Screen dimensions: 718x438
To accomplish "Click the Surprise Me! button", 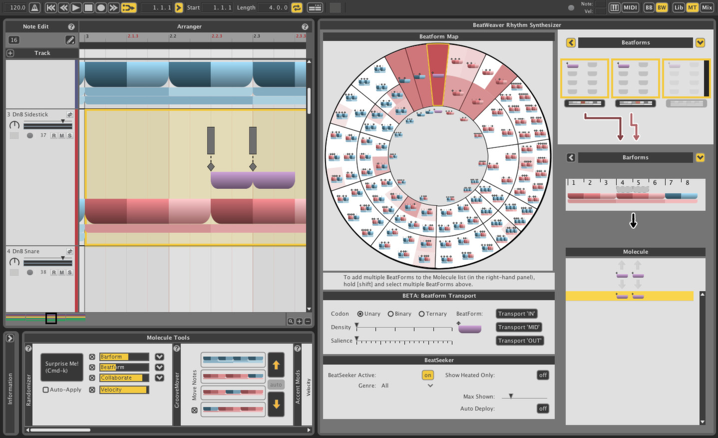I will tap(61, 367).
